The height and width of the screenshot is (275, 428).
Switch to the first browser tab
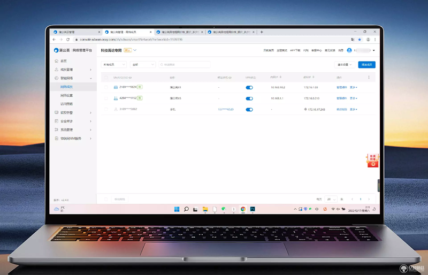click(x=76, y=32)
